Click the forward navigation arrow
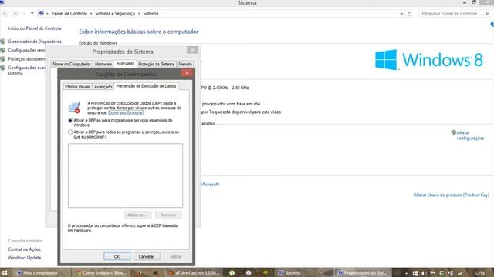 15,14
